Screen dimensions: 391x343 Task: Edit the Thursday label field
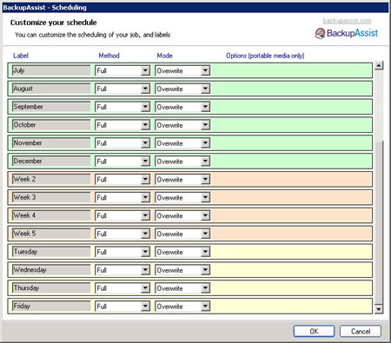coord(51,288)
